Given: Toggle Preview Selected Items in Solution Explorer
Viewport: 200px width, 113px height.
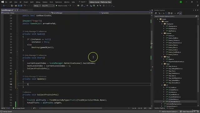Looking at the screenshot, I should (x=181, y=13).
